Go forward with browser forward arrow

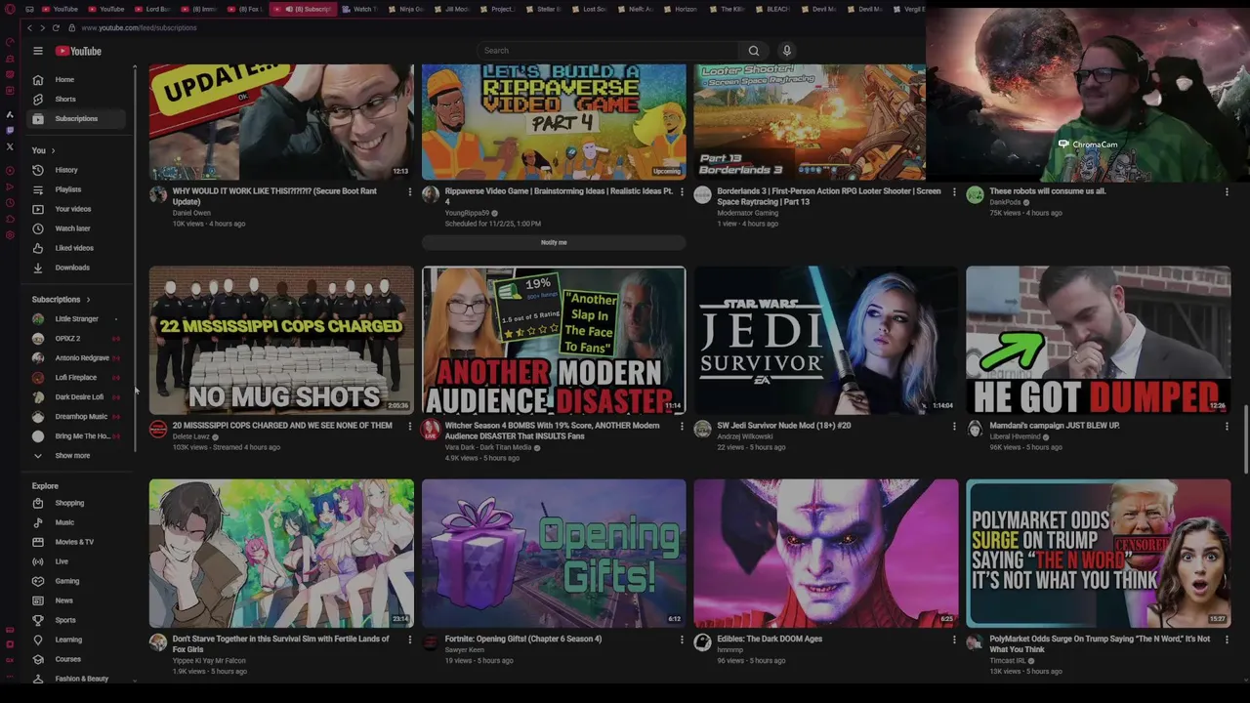42,28
